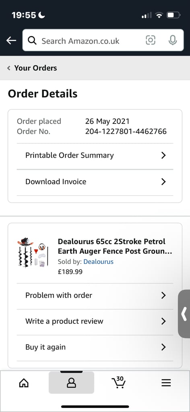Open the hamburger menu icon
Viewport: 190px width, 412px height.
coord(166,383)
